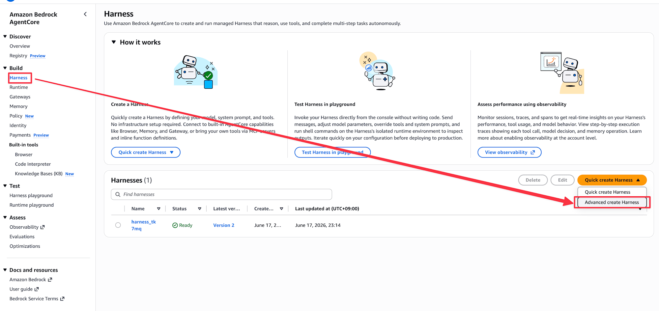
Task: Open Identity page
Action: pyautogui.click(x=18, y=126)
